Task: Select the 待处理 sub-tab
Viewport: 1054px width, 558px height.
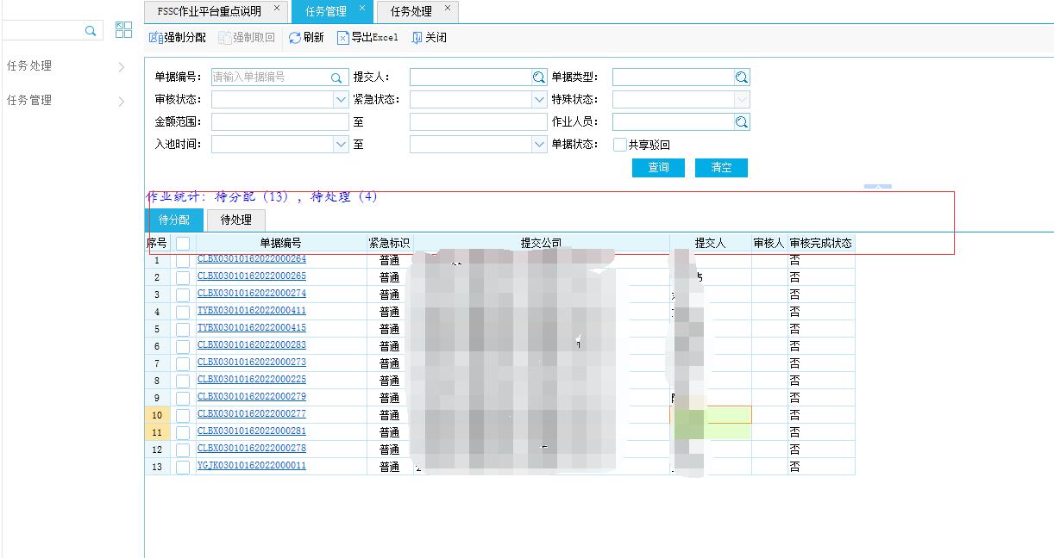Action: [x=235, y=220]
